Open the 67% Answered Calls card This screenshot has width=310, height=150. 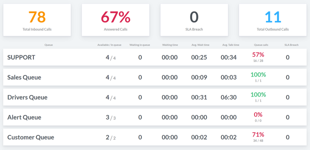pyautogui.click(x=115, y=20)
